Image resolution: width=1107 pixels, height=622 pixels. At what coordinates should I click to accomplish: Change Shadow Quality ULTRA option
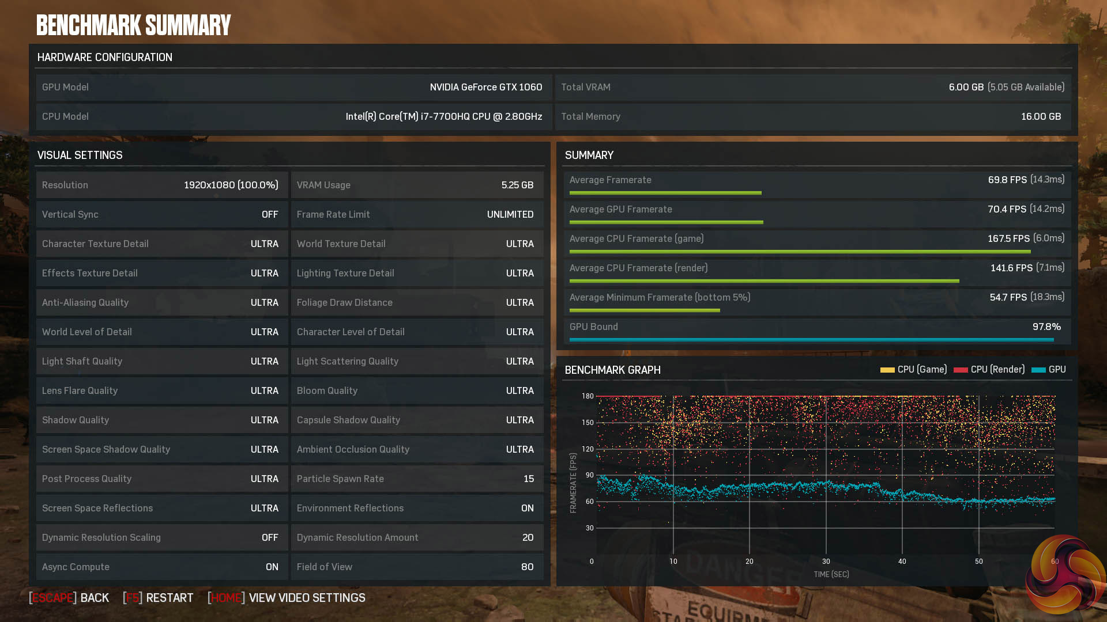tap(264, 420)
